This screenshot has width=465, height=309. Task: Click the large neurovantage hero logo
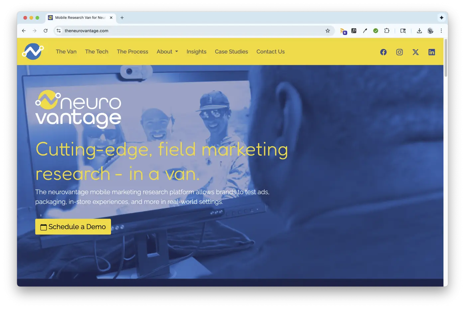(x=78, y=109)
